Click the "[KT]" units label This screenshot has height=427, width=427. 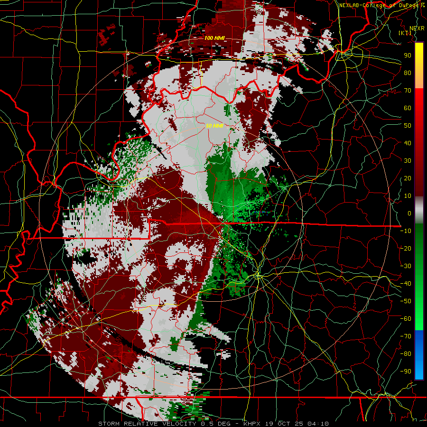[405, 33]
